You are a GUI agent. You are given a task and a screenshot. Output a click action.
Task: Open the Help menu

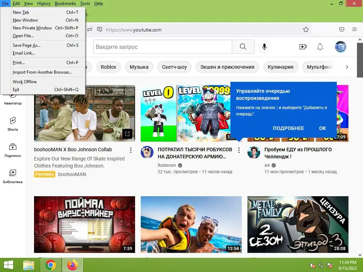coord(99,4)
